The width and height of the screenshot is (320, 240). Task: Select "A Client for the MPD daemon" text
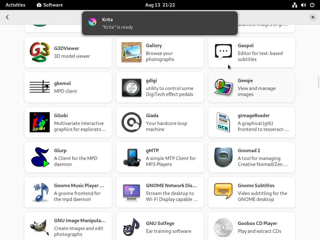tap(76, 161)
